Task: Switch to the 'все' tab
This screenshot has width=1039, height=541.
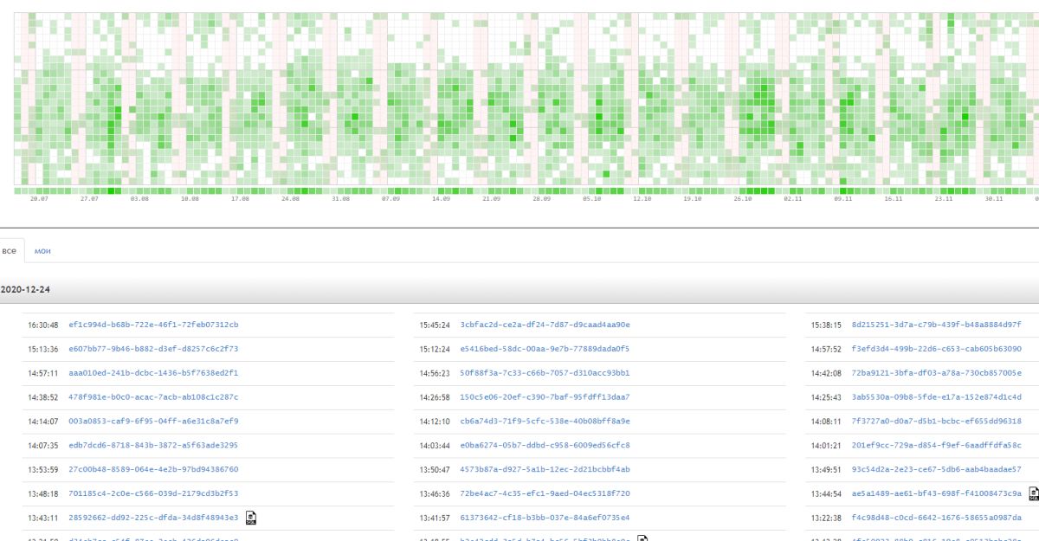Action: pyautogui.click(x=9, y=250)
